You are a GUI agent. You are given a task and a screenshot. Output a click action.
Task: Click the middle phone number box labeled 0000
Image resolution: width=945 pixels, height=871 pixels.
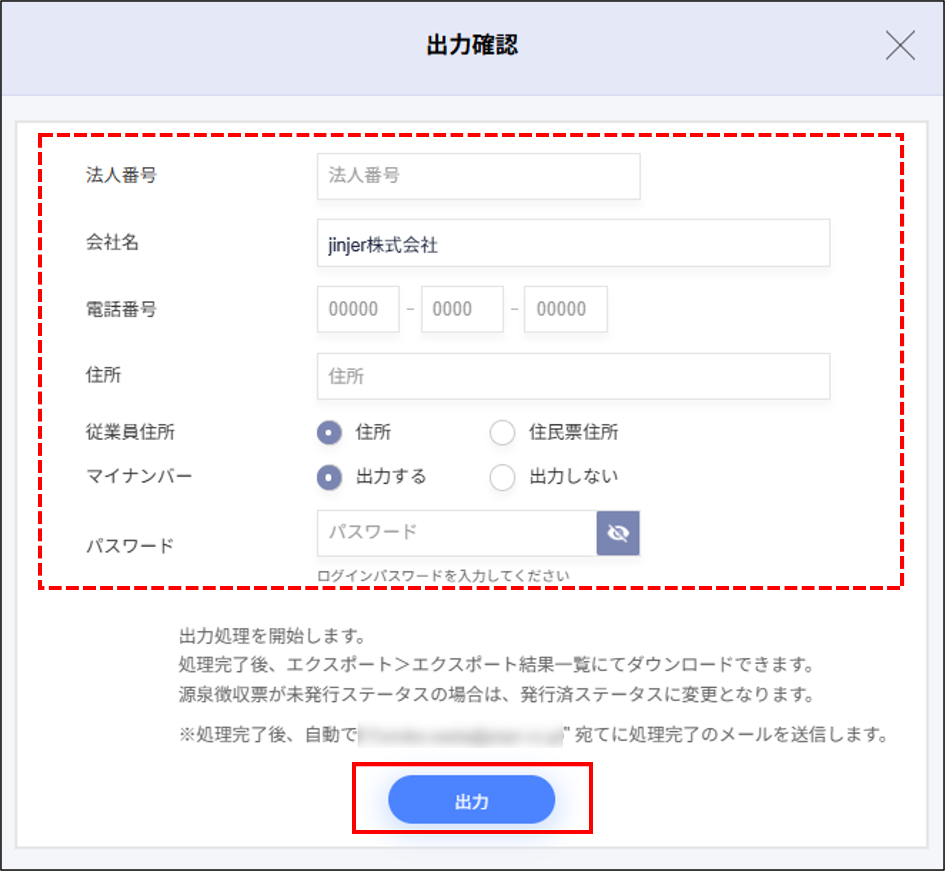click(461, 309)
